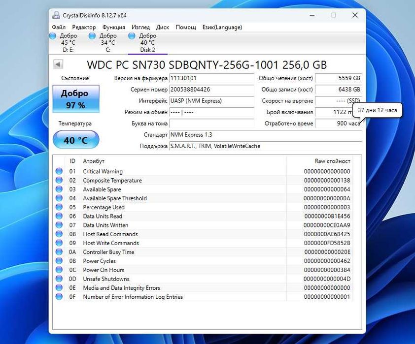Image resolution: width=415 pixels, height=344 pixels.
Task: Select the C: disk status orb
Action: [x=92, y=35]
